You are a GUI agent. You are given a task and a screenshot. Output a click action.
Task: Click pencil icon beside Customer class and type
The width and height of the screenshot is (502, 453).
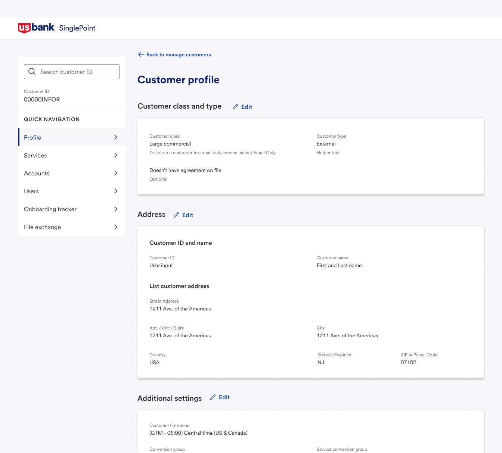[235, 107]
